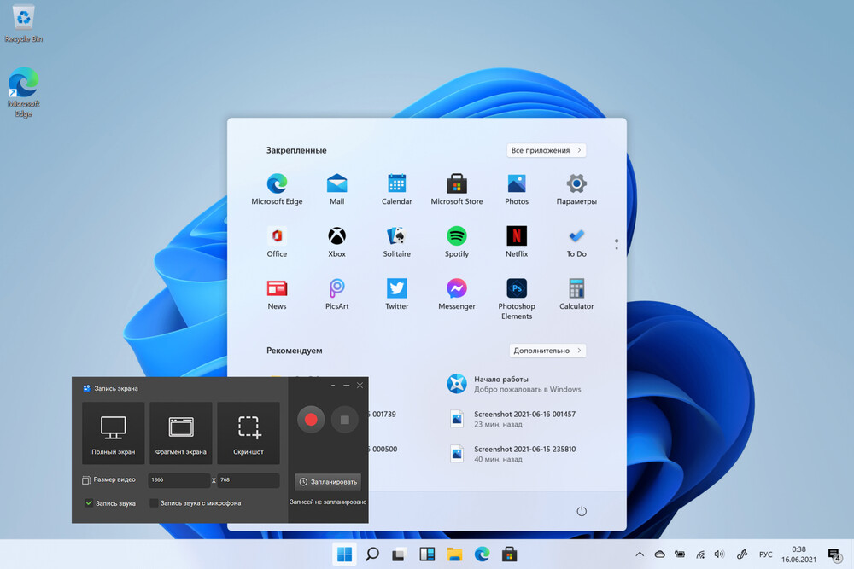Disable the Запись звука checkbox
This screenshot has height=569, width=854.
click(89, 503)
